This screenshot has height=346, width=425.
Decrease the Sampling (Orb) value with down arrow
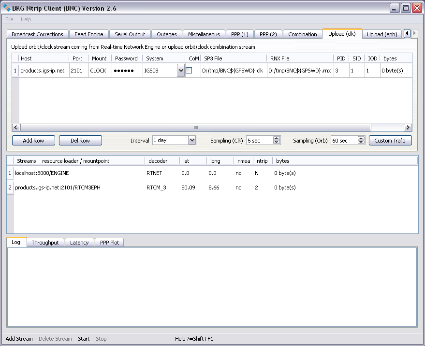(361, 143)
